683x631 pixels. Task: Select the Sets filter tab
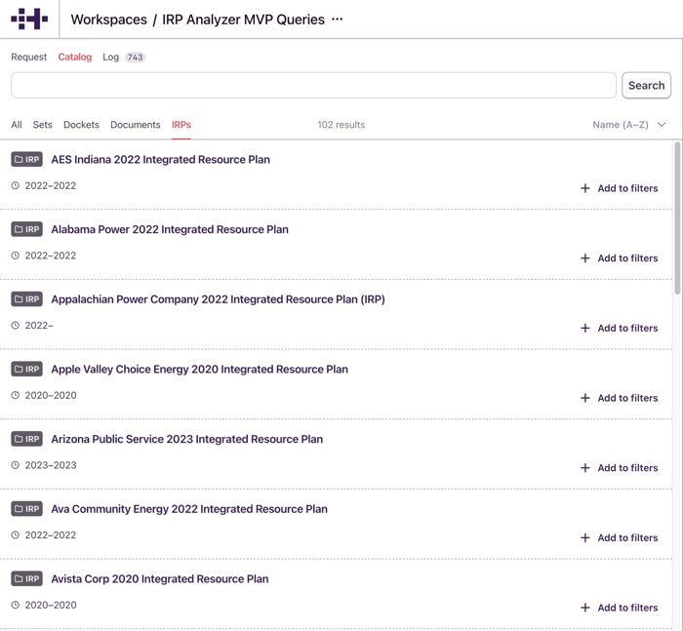click(x=42, y=125)
